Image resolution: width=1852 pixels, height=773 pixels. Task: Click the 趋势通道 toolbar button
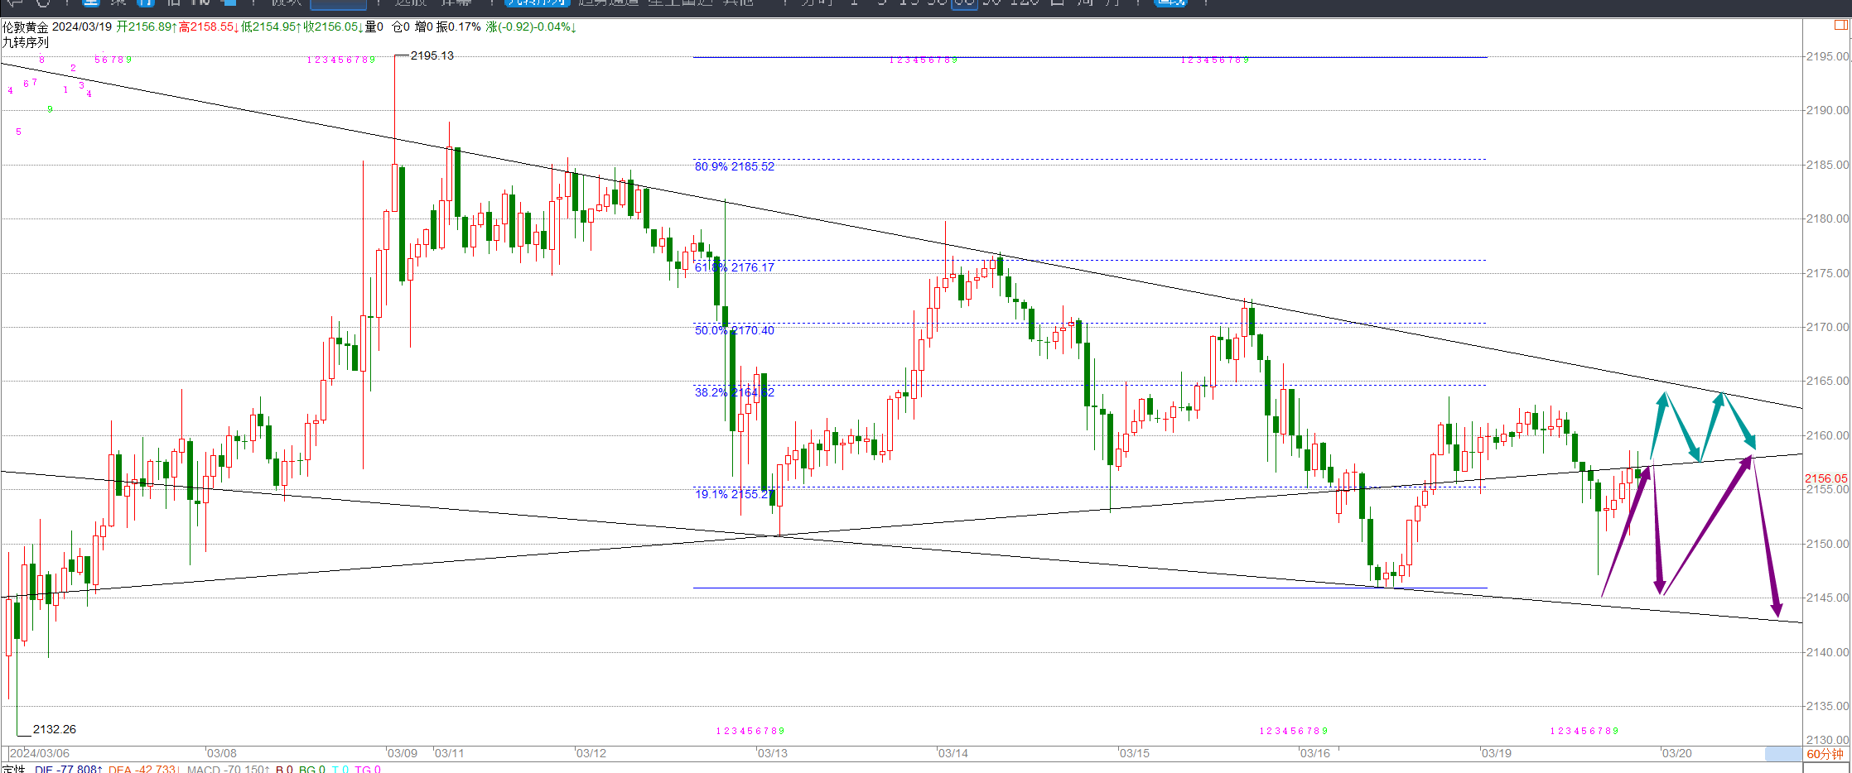[609, 2]
